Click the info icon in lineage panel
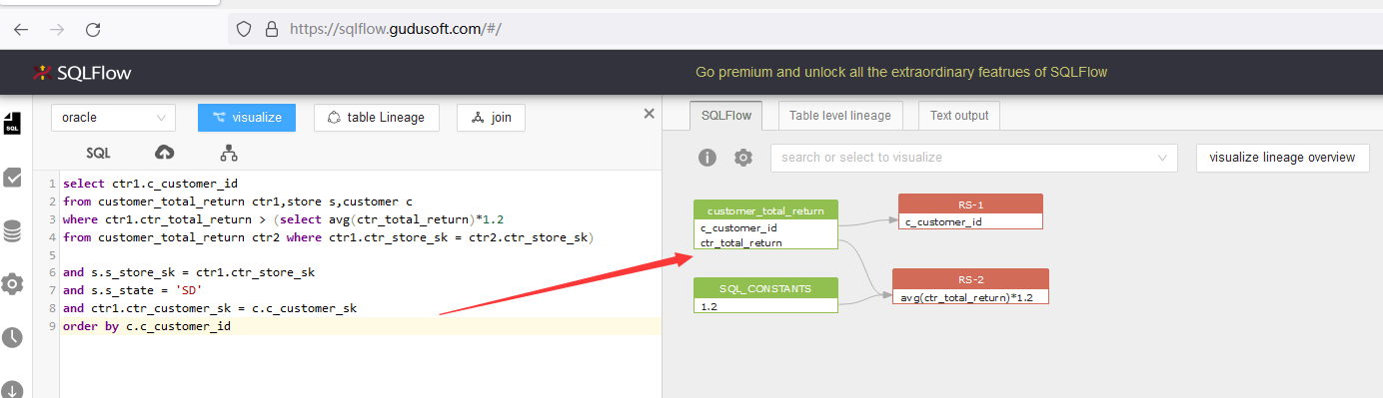Screen dimensions: 1383x398 707,158
